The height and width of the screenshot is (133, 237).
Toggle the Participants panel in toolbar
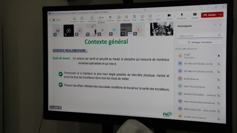(101, 18)
